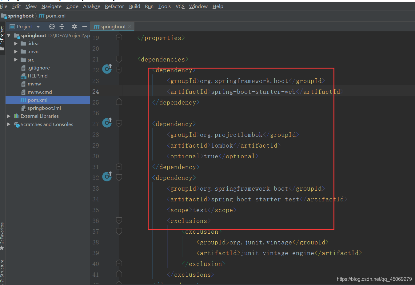Hide the Project panel with minus icon
The height and width of the screenshot is (285, 415).
click(85, 26)
